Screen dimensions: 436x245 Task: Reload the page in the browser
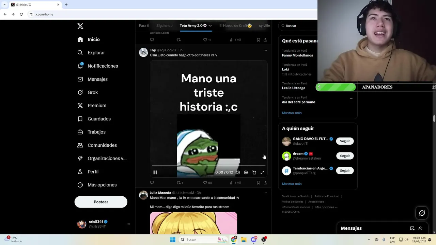(x=21, y=14)
